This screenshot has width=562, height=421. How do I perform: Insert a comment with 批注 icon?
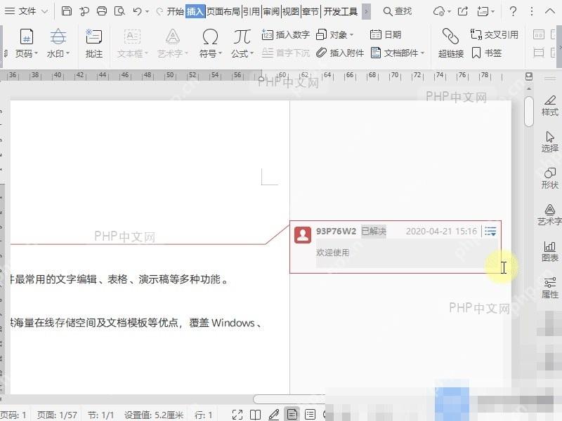94,44
